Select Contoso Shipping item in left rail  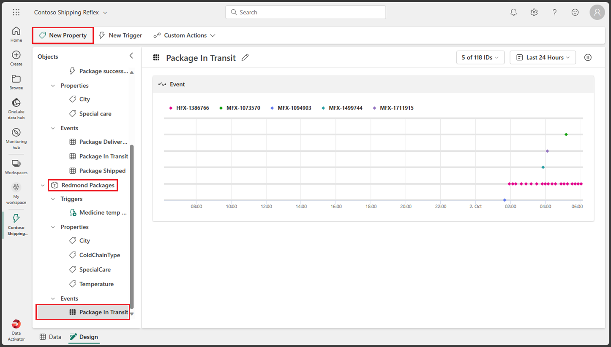pos(16,225)
